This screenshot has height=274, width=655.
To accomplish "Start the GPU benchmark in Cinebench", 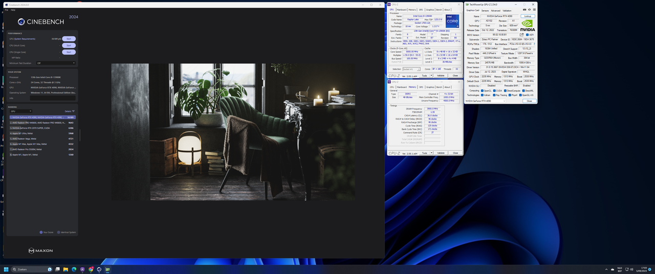I will click(69, 39).
